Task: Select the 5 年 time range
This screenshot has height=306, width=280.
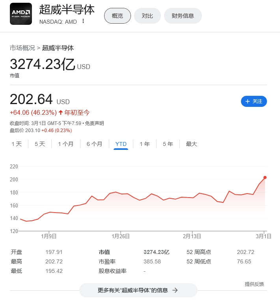Action: point(168,144)
